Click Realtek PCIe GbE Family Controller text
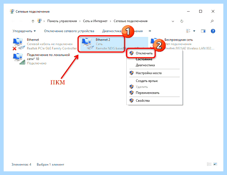 pyautogui.click(x=52, y=48)
